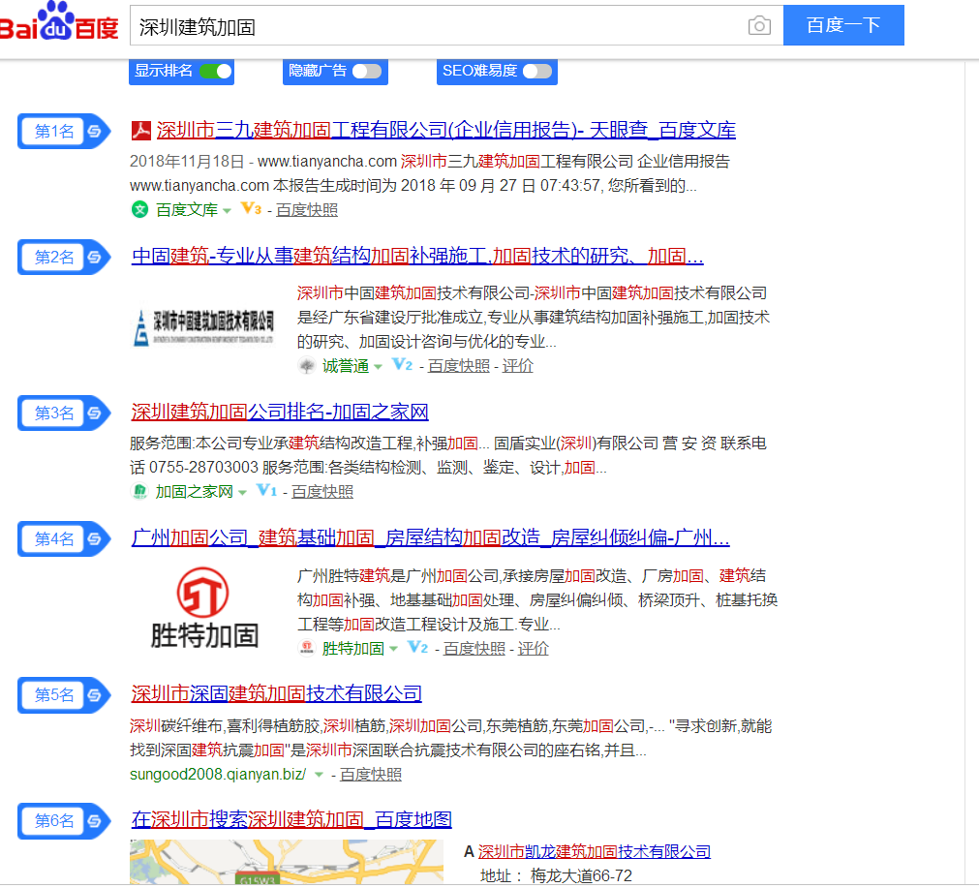Click the Baidu logo
979x888 pixels.
tap(59, 22)
